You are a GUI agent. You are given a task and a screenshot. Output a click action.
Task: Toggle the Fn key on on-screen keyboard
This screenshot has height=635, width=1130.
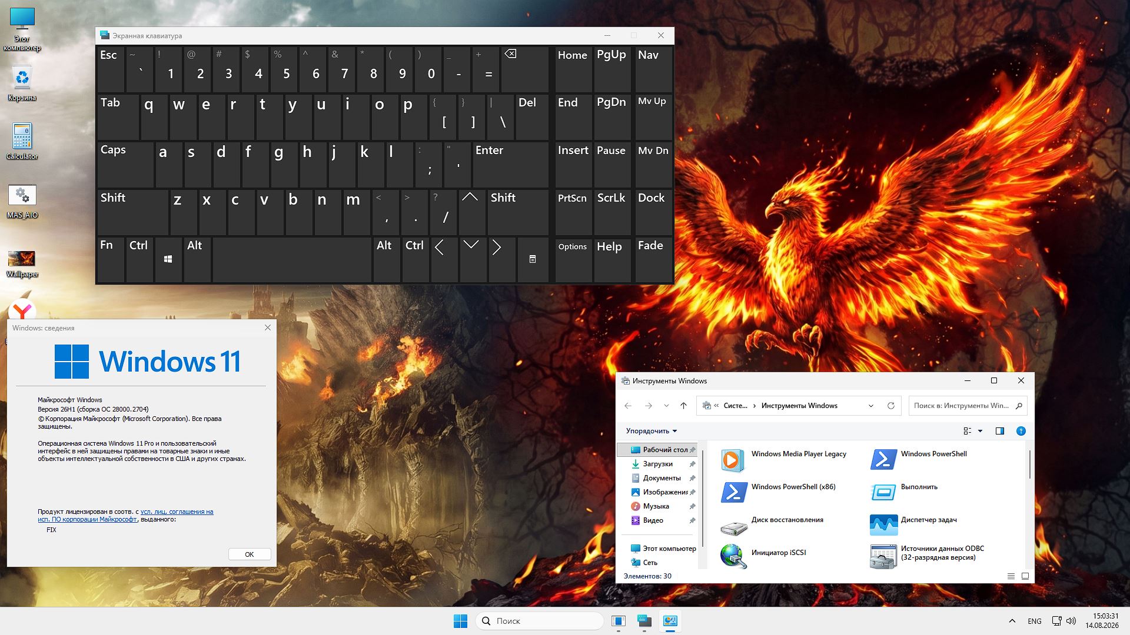111,259
